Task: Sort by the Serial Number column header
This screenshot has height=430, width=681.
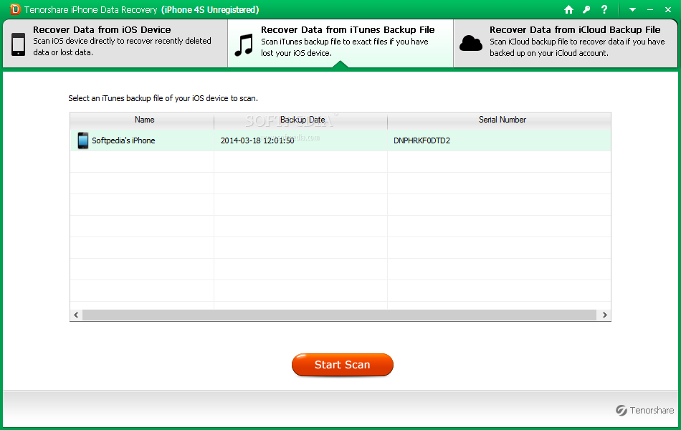Action: [499, 120]
